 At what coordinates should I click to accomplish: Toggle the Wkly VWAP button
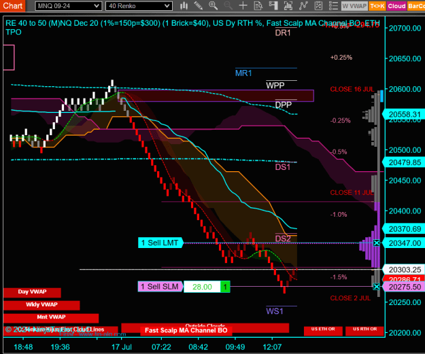[x=41, y=305]
